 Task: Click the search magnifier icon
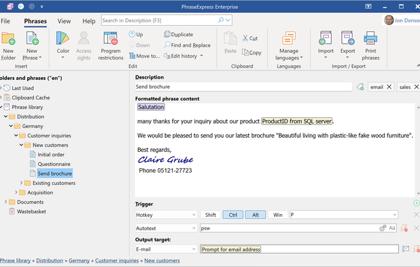tap(221, 20)
